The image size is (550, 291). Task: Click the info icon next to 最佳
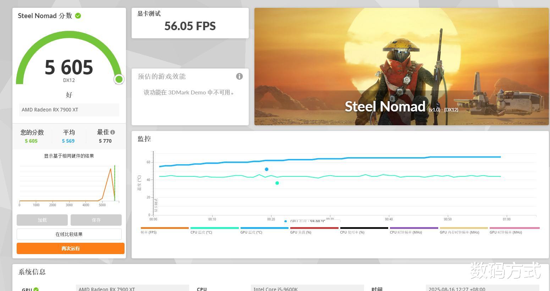coord(112,132)
